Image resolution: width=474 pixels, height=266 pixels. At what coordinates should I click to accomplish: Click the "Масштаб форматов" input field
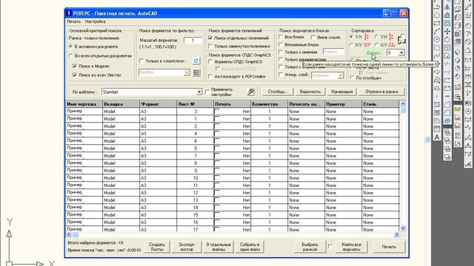pos(193,41)
